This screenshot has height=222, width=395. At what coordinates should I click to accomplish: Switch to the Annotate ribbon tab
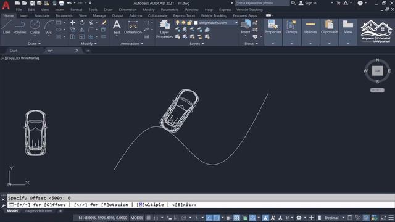point(42,15)
